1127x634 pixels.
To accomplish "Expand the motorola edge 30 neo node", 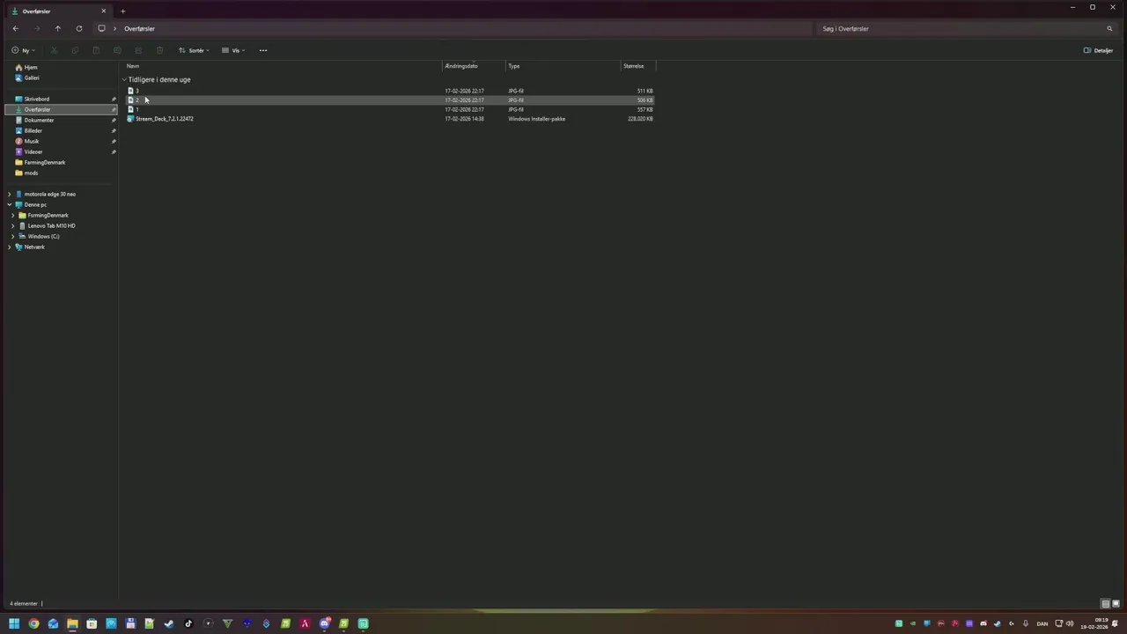I will pyautogui.click(x=9, y=194).
